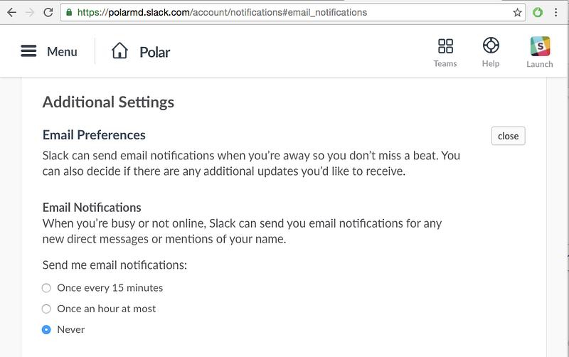This screenshot has width=569, height=357.
Task: Open the Teams grid icon
Action: pyautogui.click(x=445, y=47)
